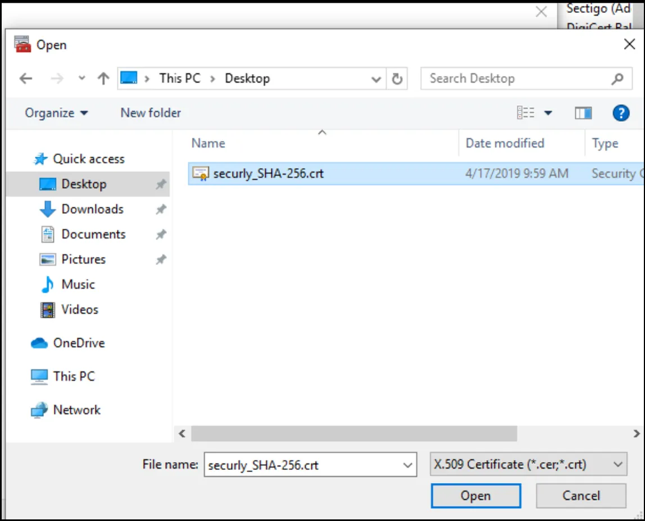Screen dimensions: 645x521
Task: Click the File name input field
Action: tap(302, 465)
